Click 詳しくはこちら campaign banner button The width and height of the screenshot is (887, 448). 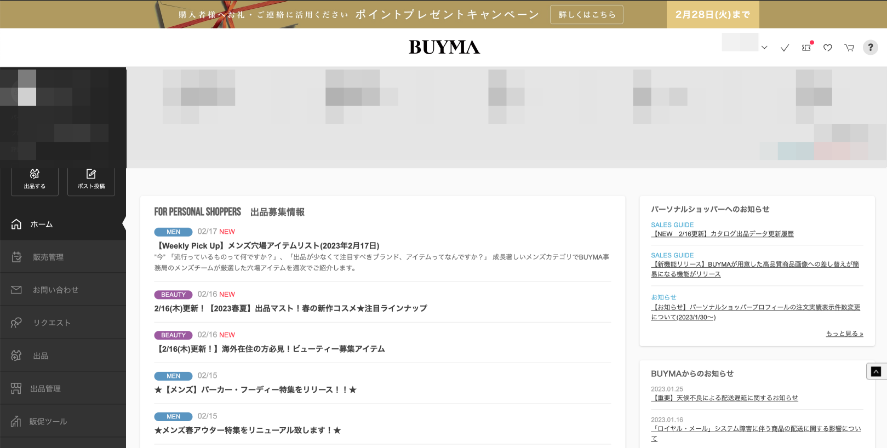pos(587,15)
